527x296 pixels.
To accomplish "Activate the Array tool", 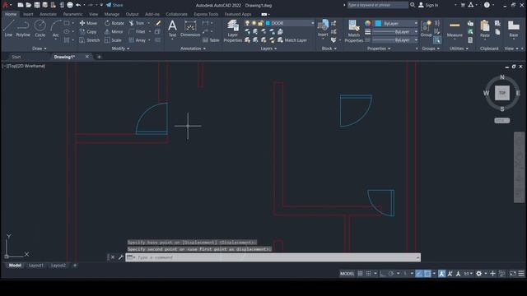I will (x=138, y=40).
